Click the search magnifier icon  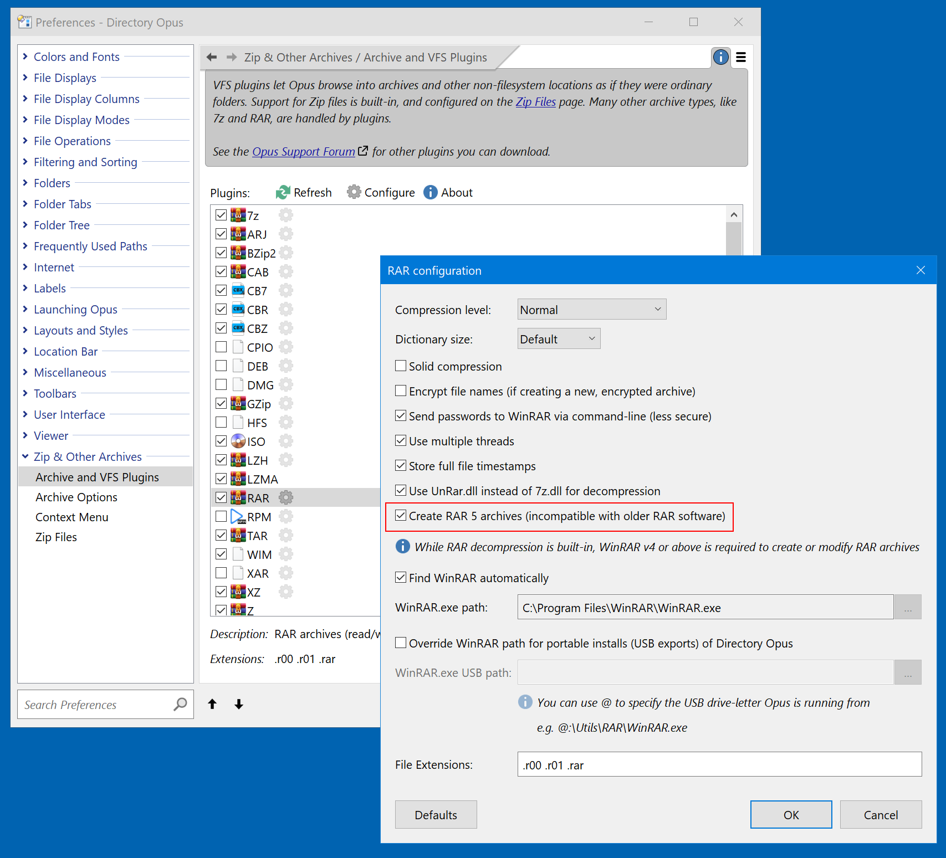180,704
